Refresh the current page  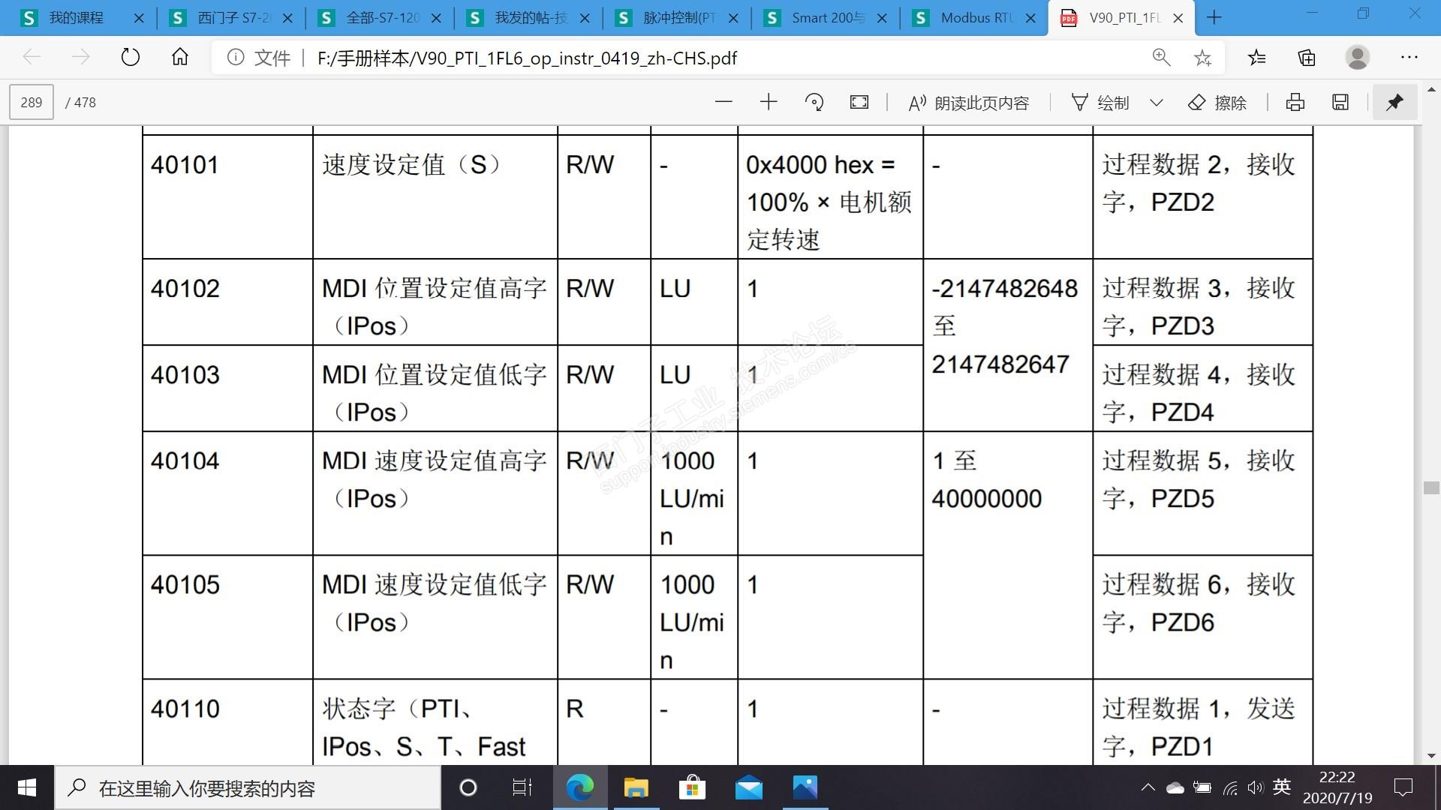(131, 58)
